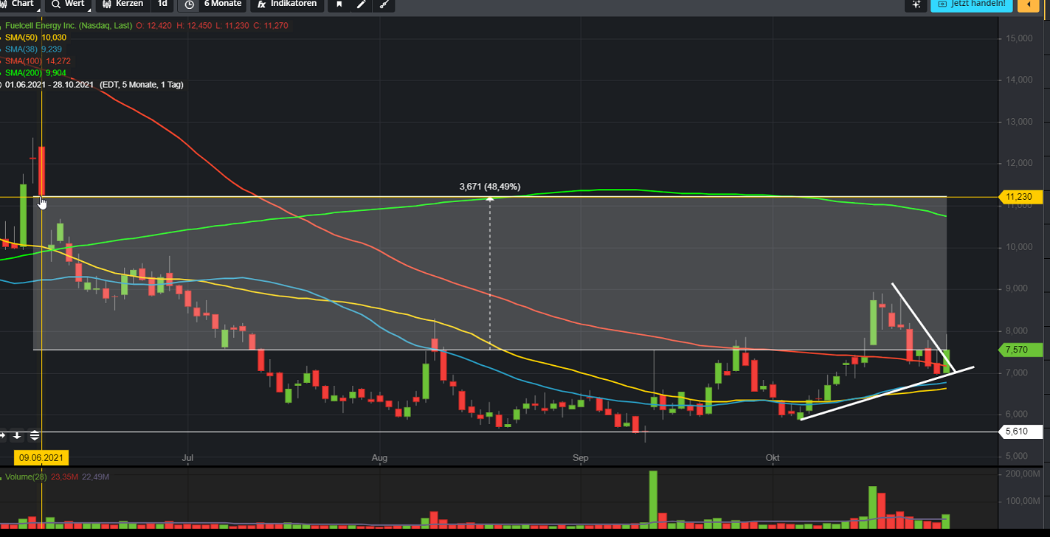Open the Chart dropdown menu

click(22, 4)
